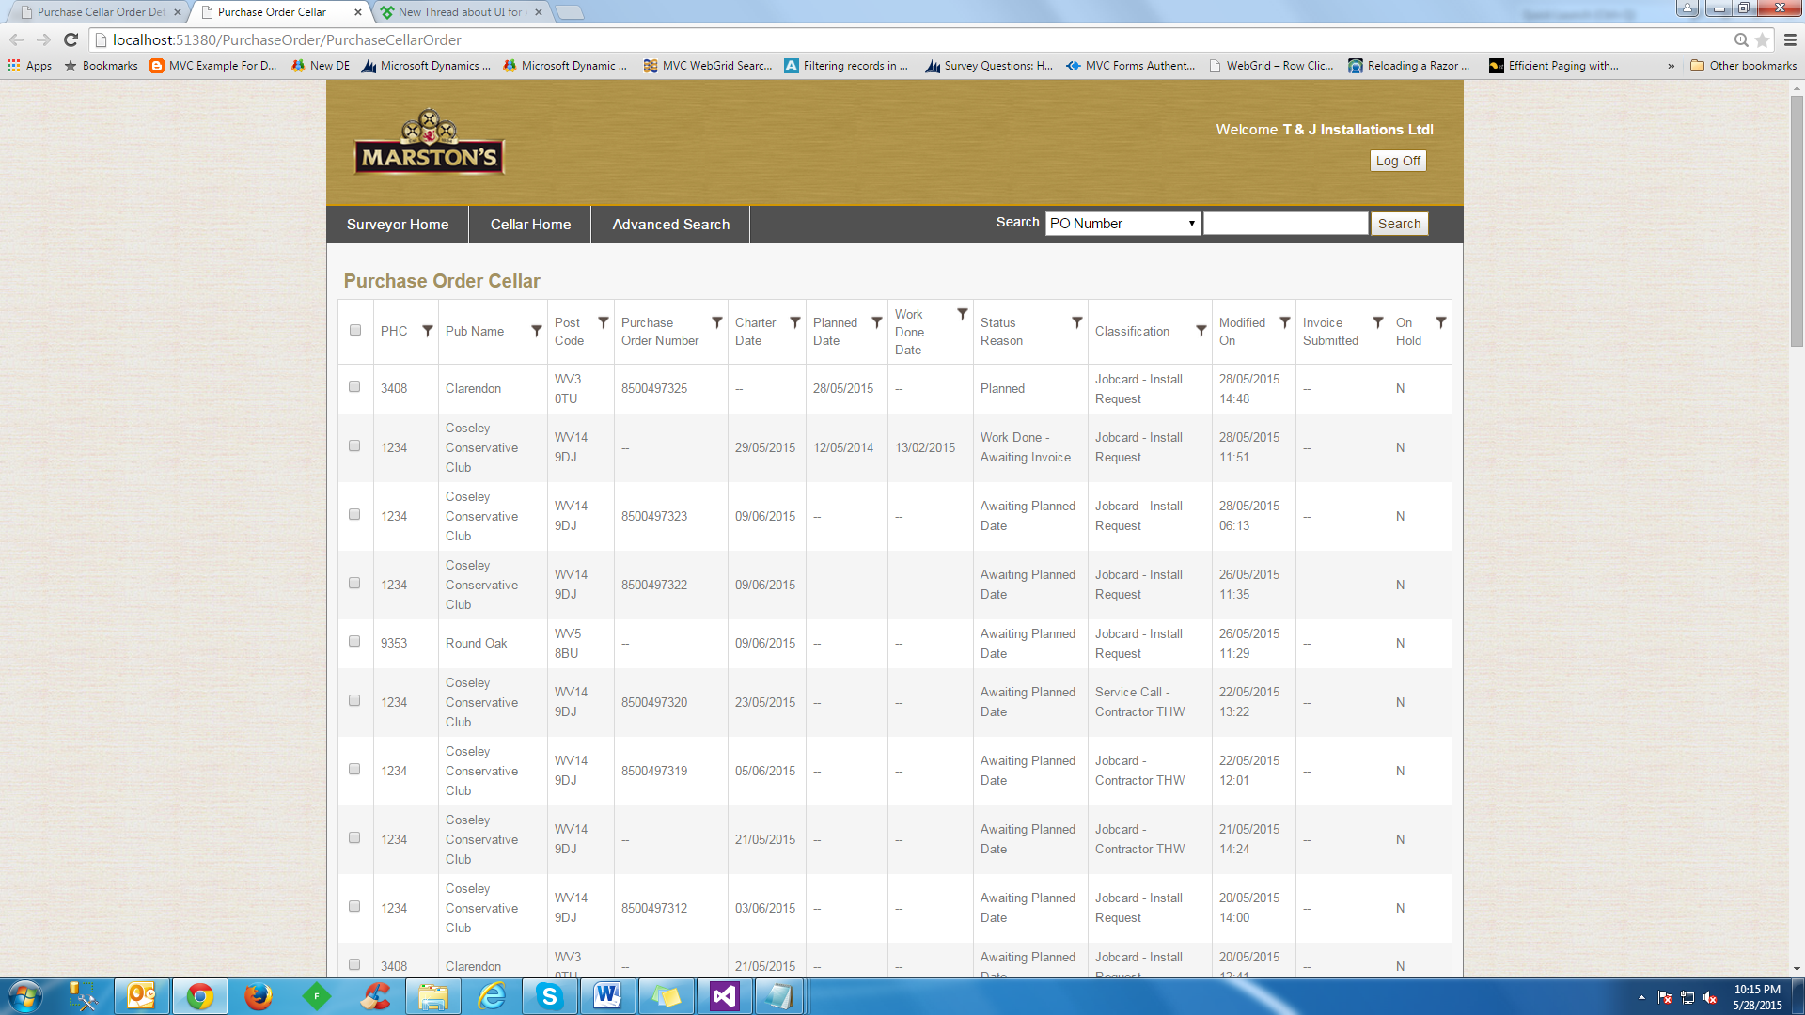
Task: Click the Charter Date filter icon
Action: tap(795, 322)
